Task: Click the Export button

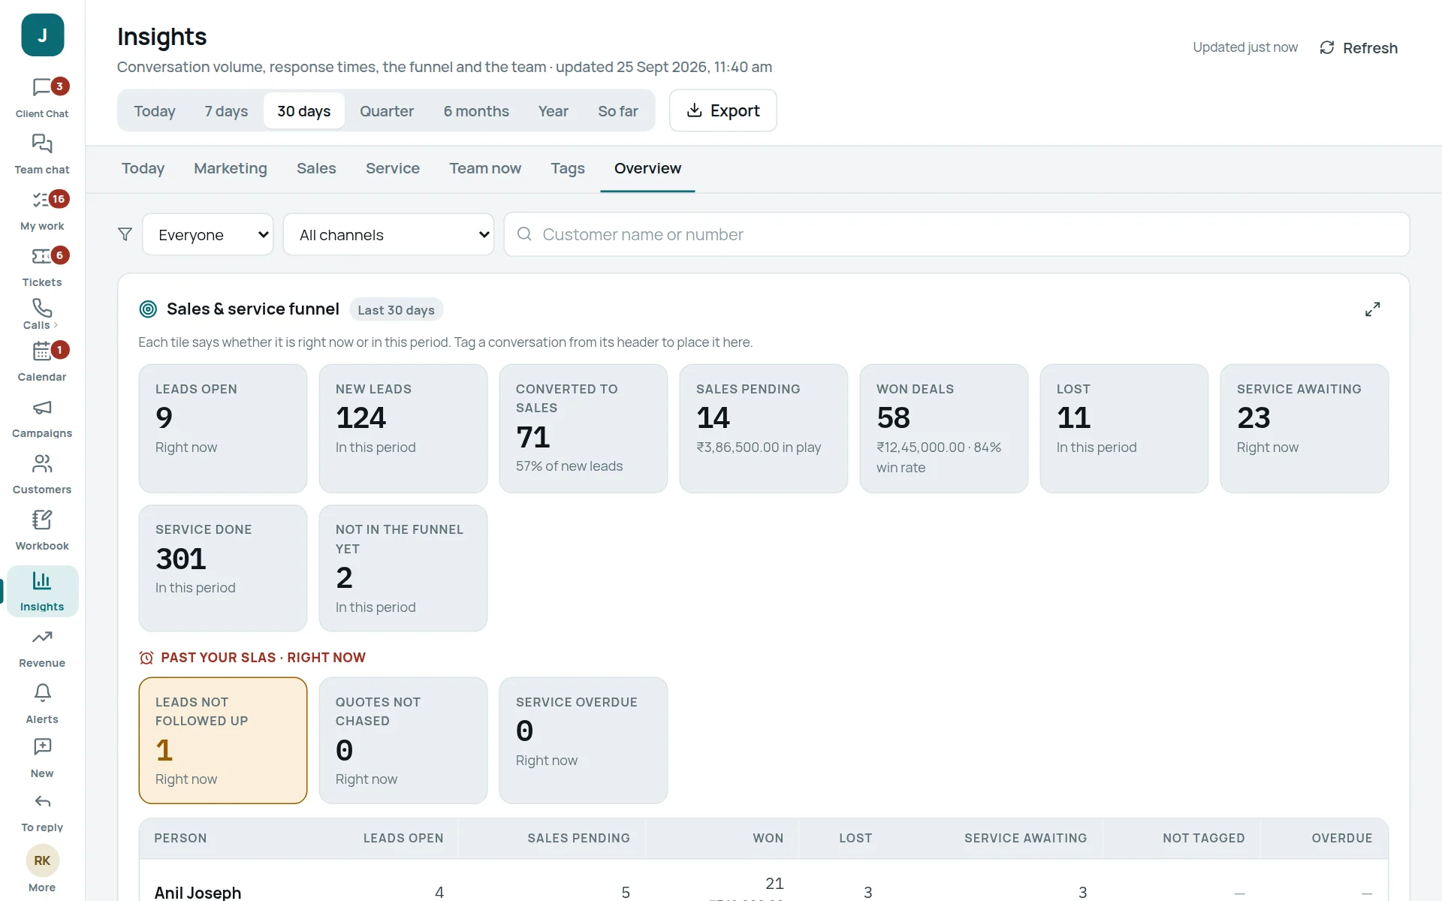Action: [723, 111]
